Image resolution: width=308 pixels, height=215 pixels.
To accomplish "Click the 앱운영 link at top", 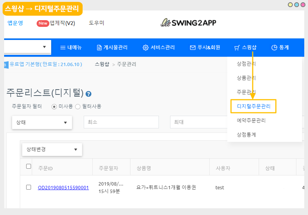I will (x=15, y=23).
